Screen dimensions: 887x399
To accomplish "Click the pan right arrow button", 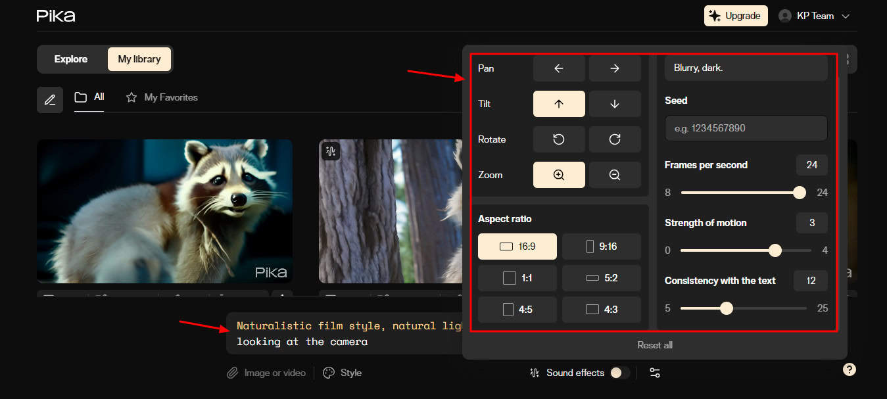I will pyautogui.click(x=615, y=68).
